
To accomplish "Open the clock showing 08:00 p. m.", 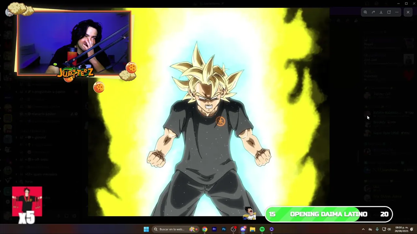I will coord(401,229).
